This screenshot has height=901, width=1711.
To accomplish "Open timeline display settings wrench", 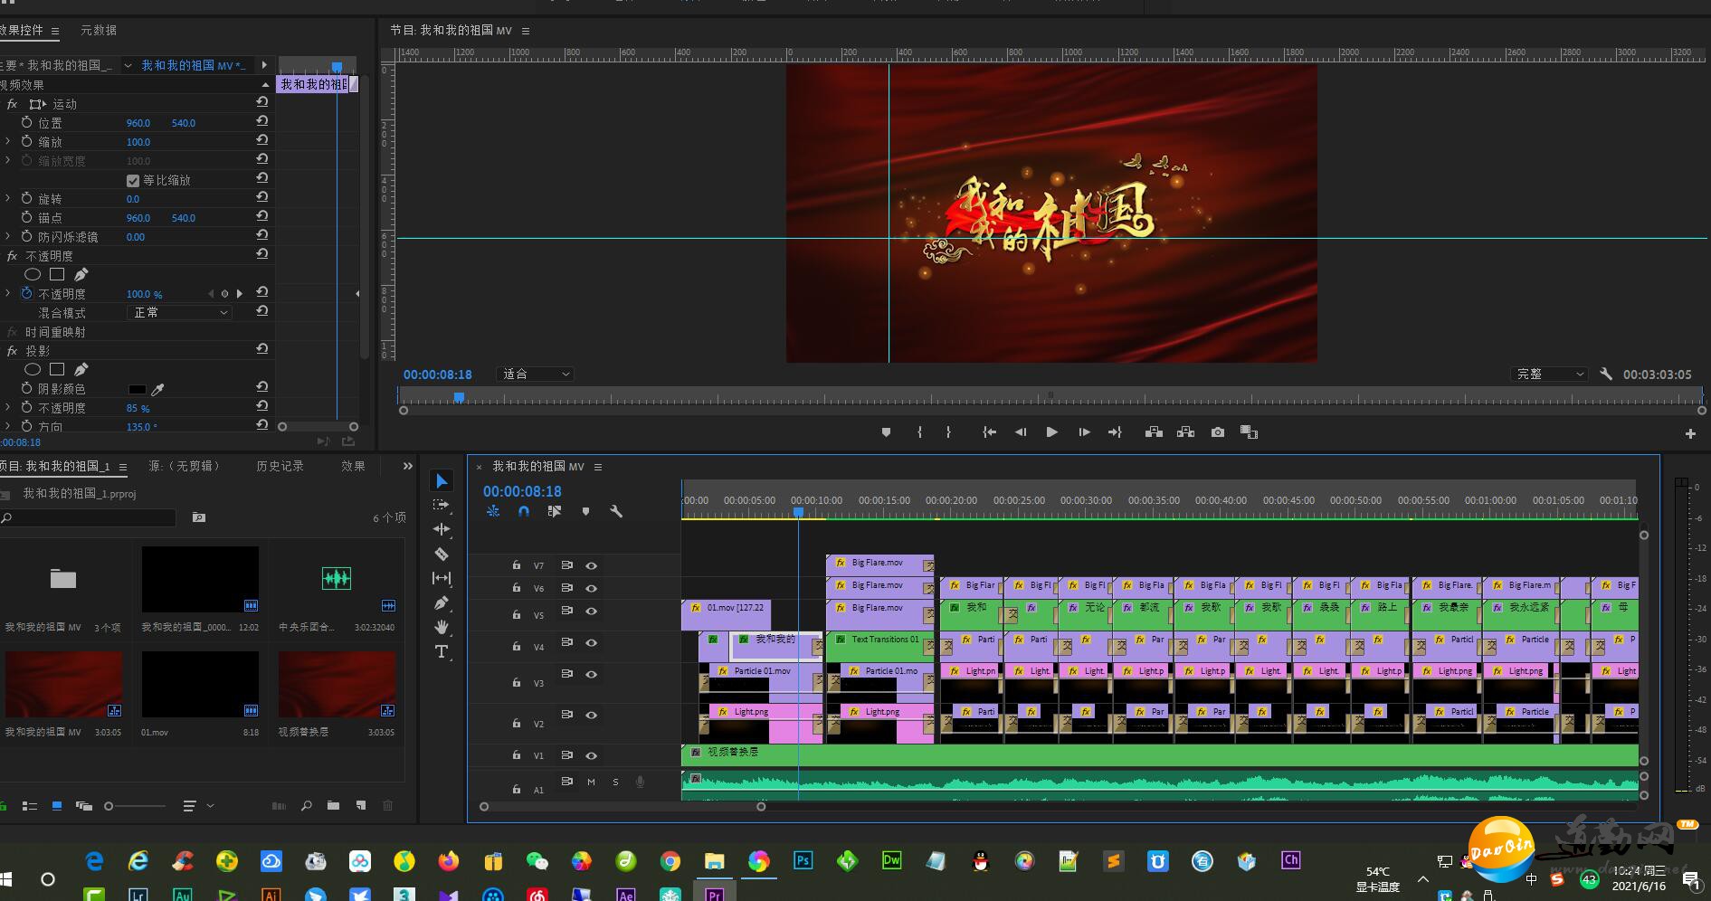I will point(616,511).
